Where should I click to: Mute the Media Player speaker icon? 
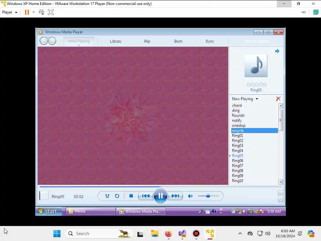tap(190, 196)
